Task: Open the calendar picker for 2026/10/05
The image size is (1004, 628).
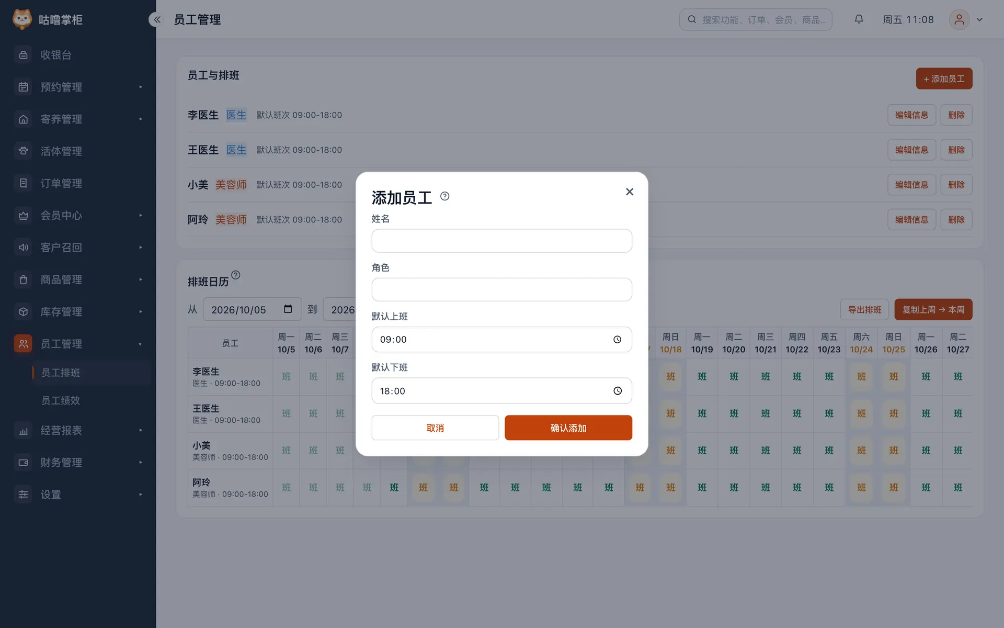Action: pyautogui.click(x=288, y=309)
